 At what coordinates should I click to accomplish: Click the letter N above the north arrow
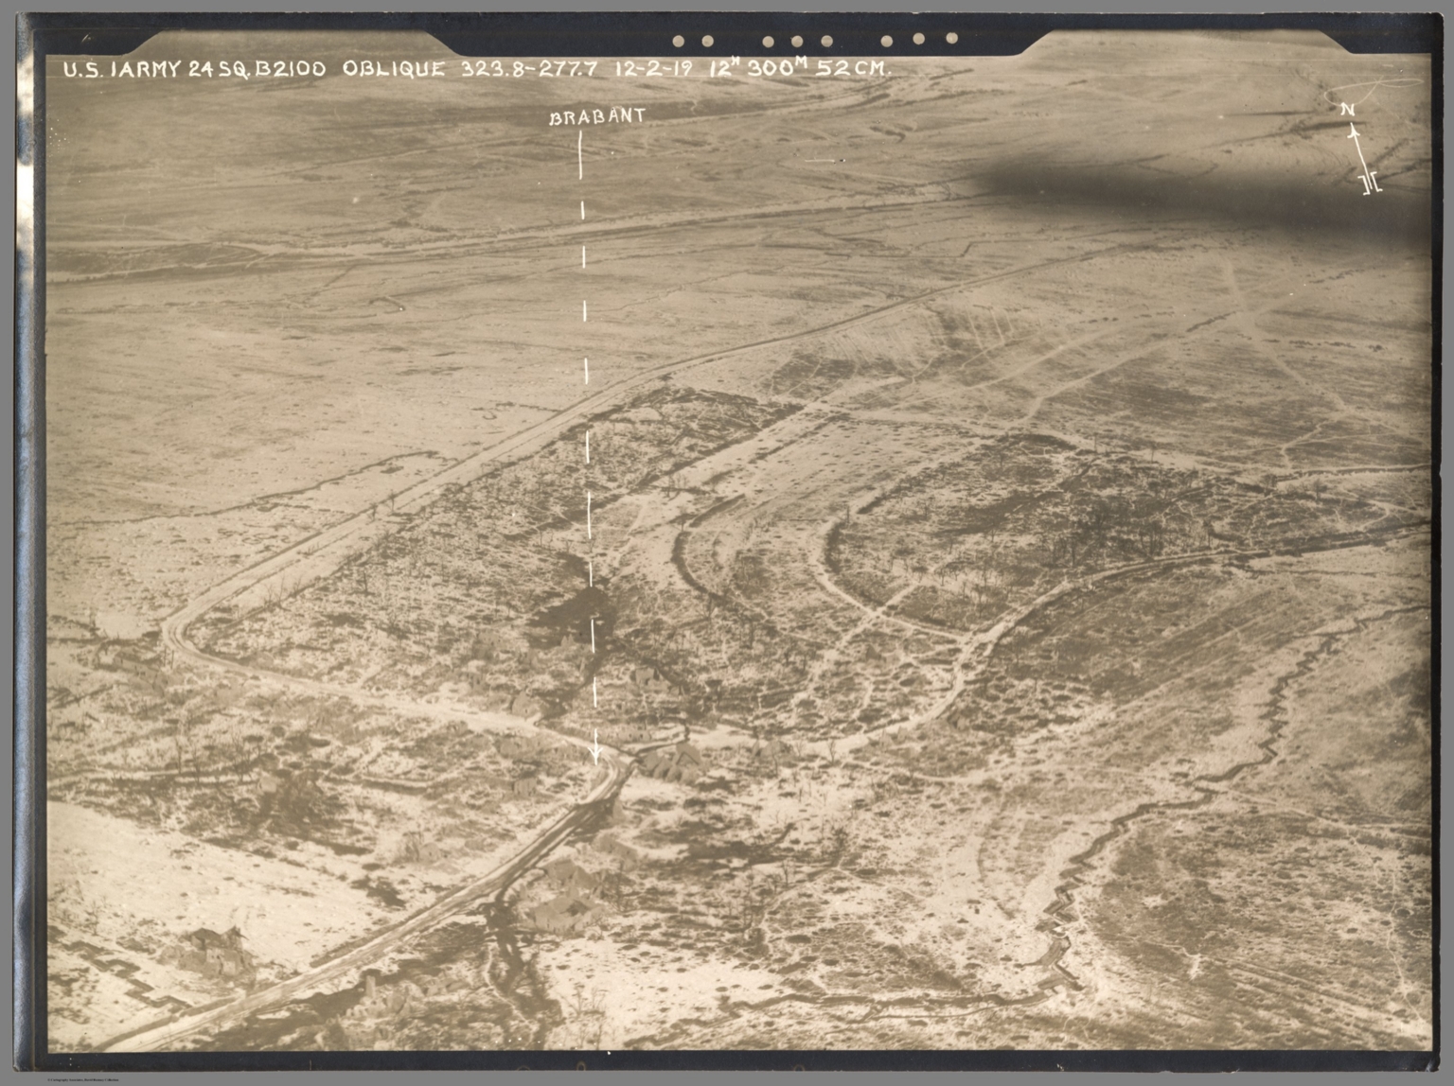pyautogui.click(x=1348, y=110)
